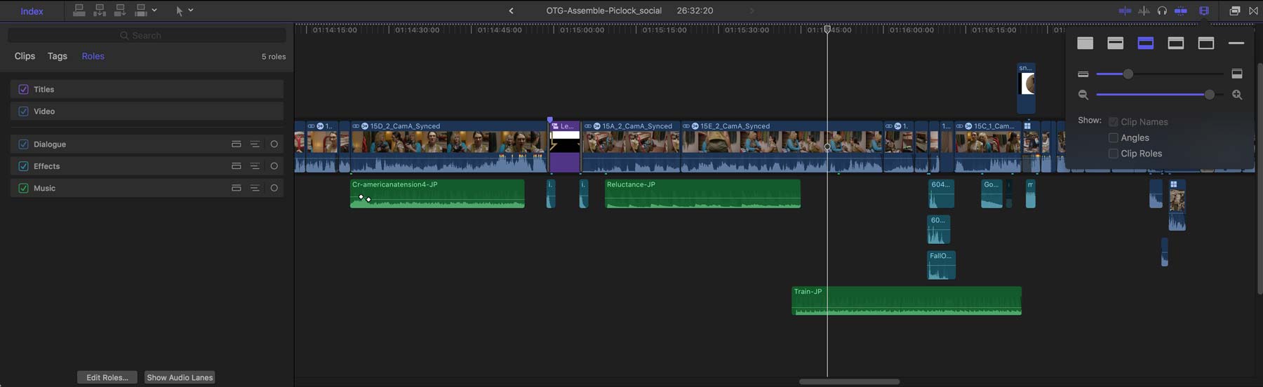
Task: Focus on the Effects role circle
Action: coord(274,166)
